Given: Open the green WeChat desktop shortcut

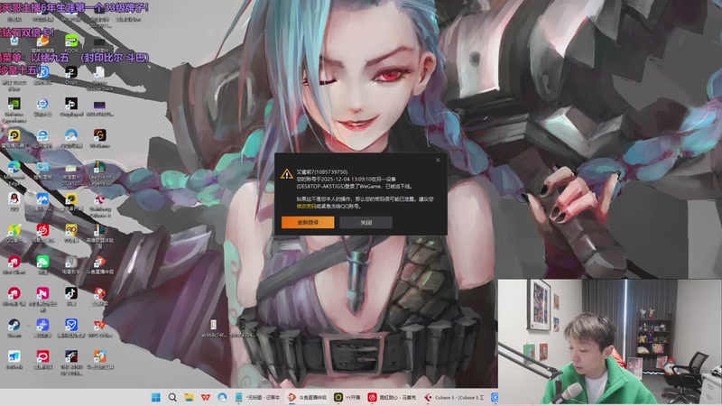Looking at the screenshot, I should pos(42,263).
